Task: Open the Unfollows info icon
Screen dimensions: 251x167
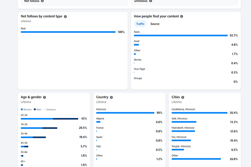Action: click(x=151, y=1)
